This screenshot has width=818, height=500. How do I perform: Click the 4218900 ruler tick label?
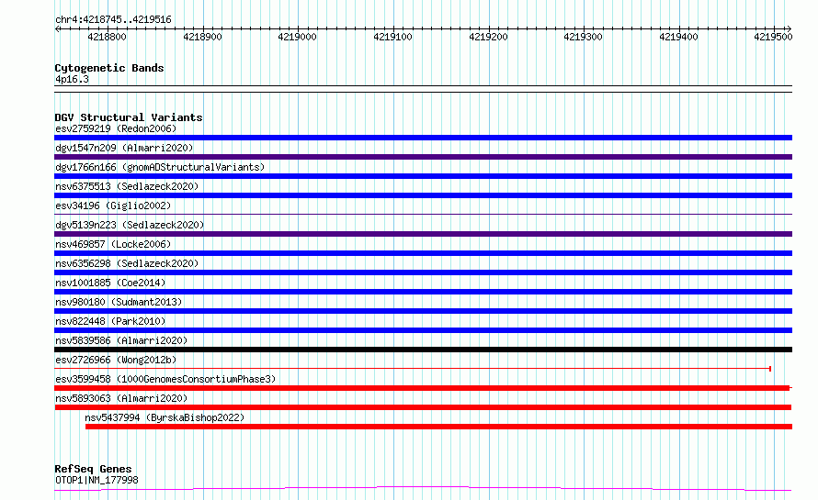pos(202,37)
